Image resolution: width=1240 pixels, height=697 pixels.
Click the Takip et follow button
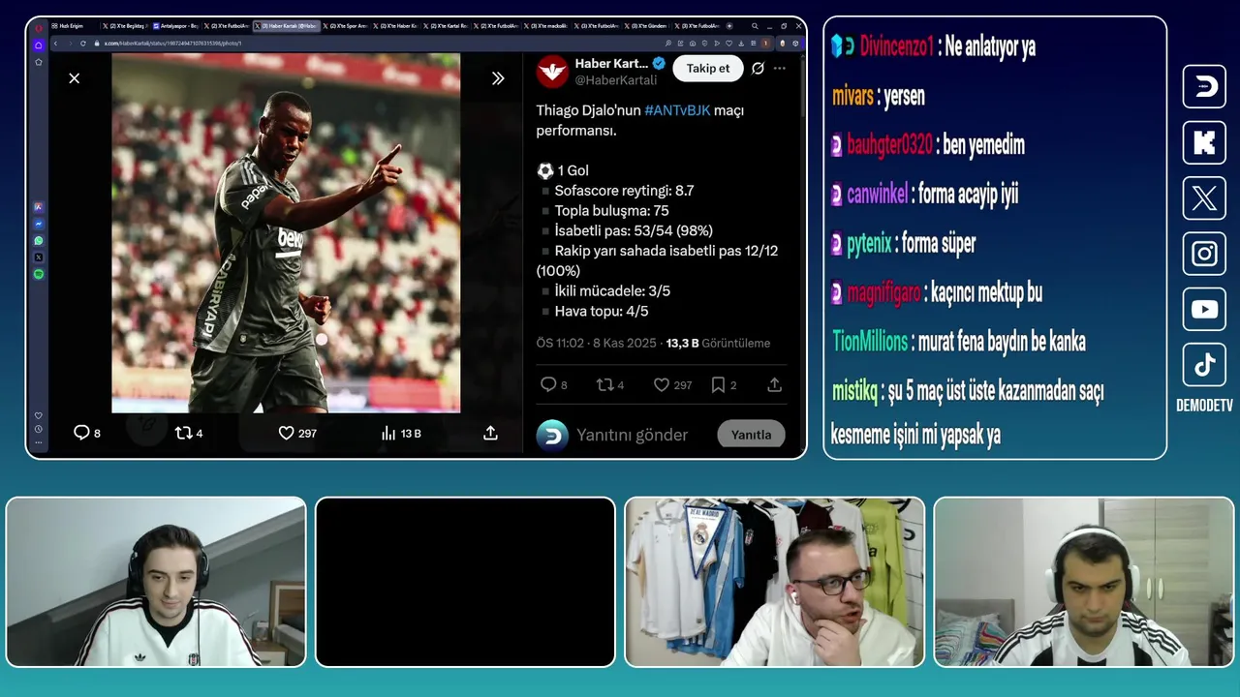coord(708,68)
